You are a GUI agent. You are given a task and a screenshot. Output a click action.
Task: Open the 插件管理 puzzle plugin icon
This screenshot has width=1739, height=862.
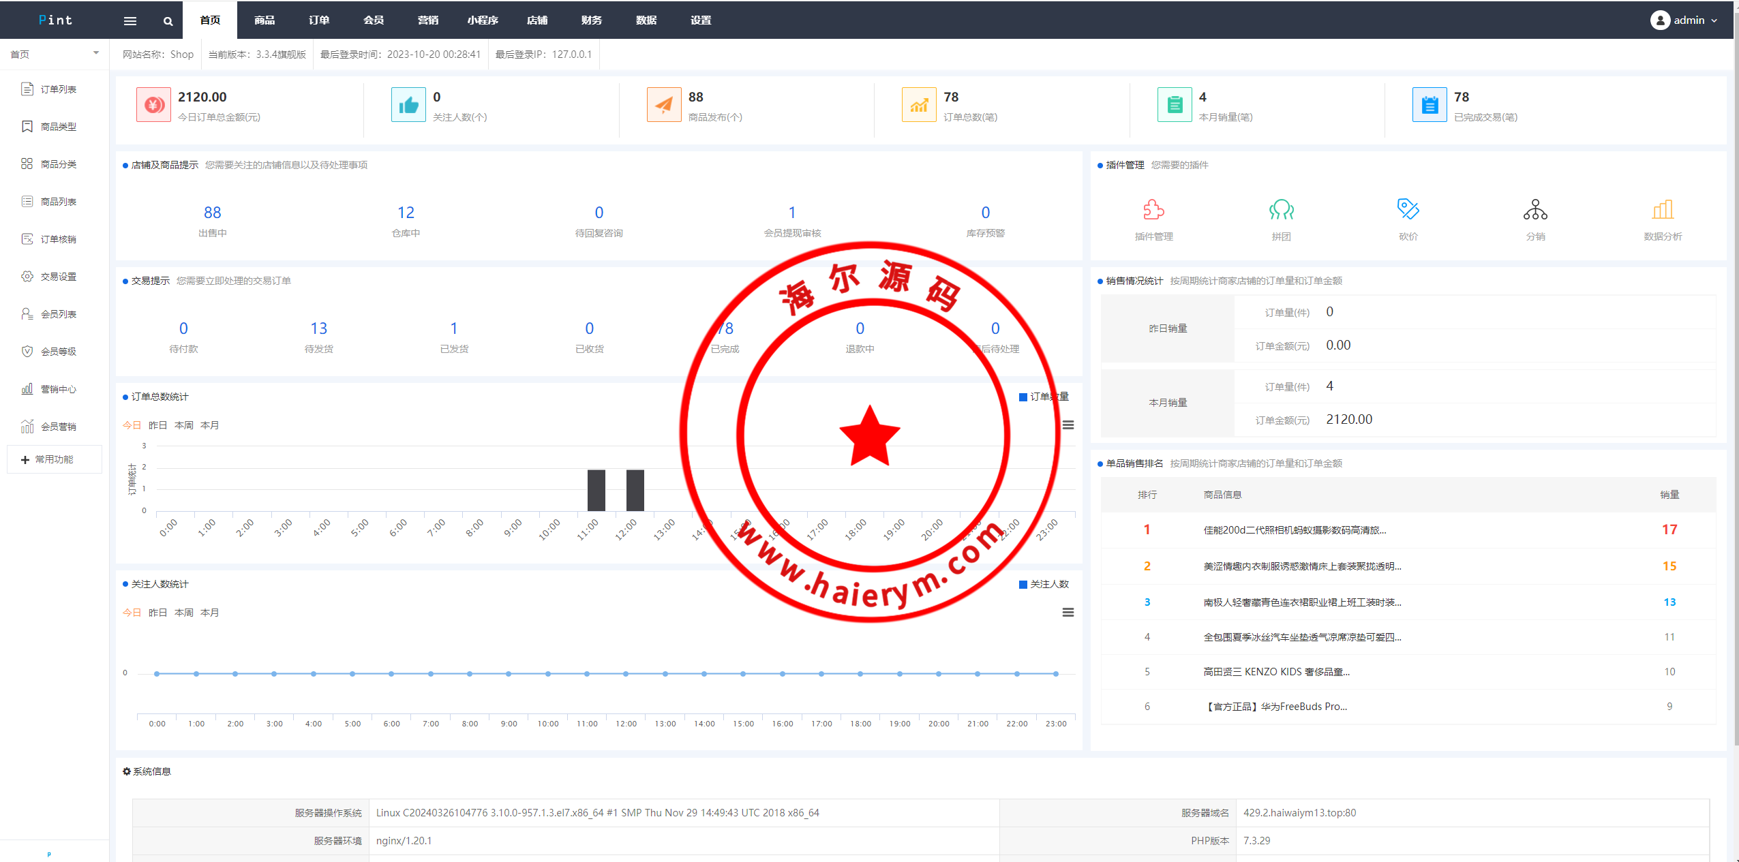pyautogui.click(x=1153, y=210)
